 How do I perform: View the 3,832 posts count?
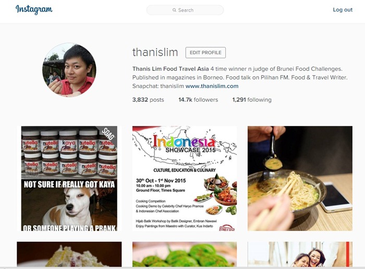(x=148, y=100)
